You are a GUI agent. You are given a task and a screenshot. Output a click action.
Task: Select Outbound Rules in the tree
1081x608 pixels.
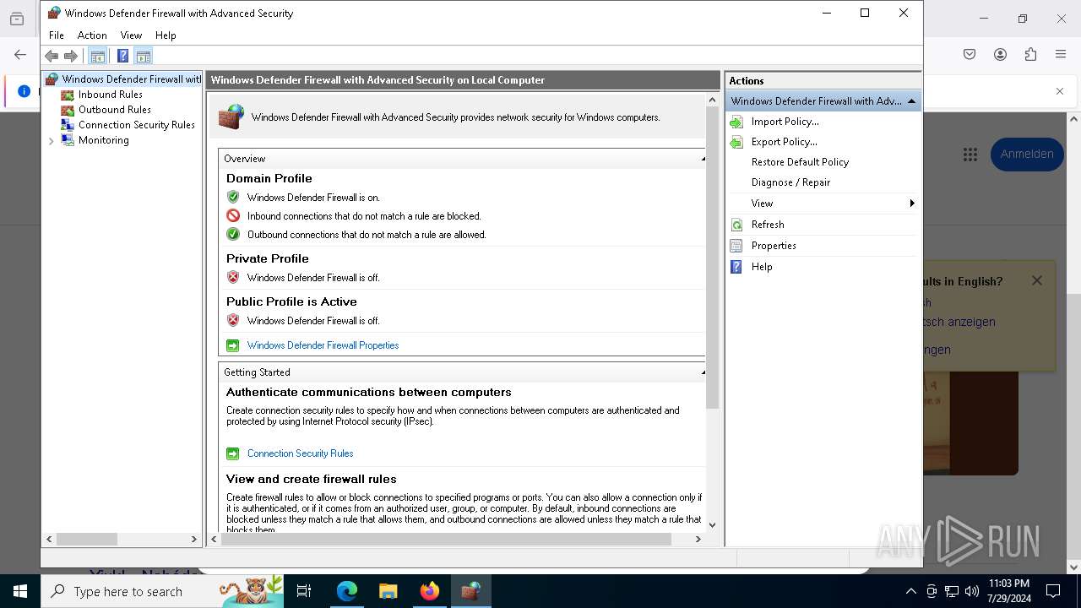coord(115,110)
